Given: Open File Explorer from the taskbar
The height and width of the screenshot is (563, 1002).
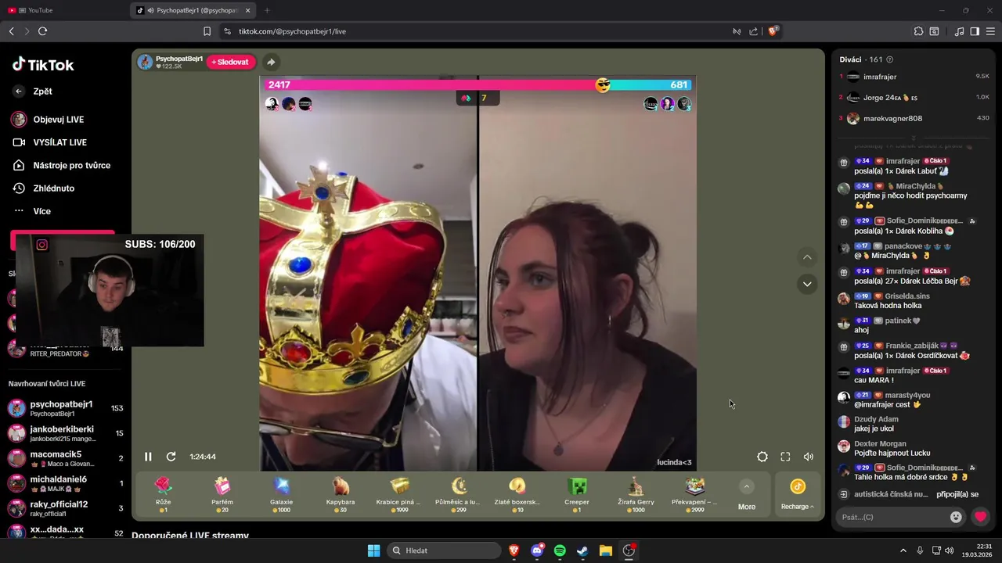Looking at the screenshot, I should click(x=606, y=550).
